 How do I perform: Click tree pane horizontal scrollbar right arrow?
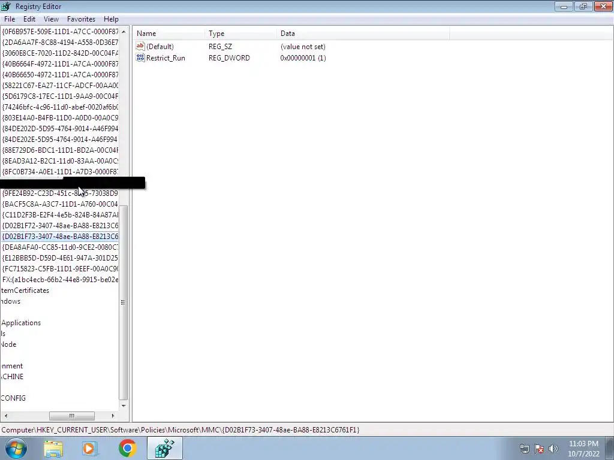coord(113,416)
